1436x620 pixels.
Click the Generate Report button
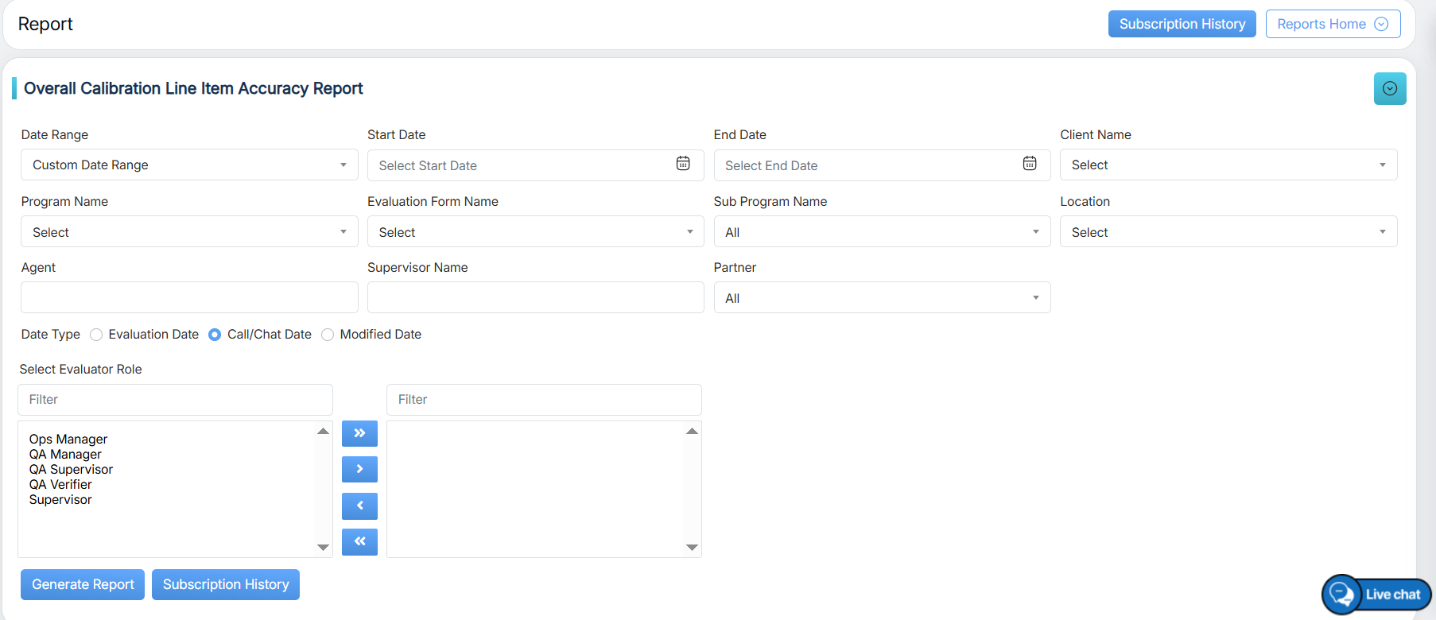click(83, 585)
